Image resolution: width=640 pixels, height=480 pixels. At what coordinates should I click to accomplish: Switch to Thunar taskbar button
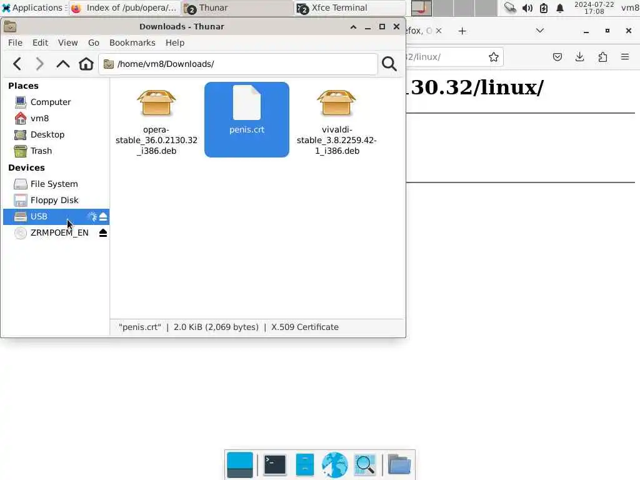click(x=237, y=7)
